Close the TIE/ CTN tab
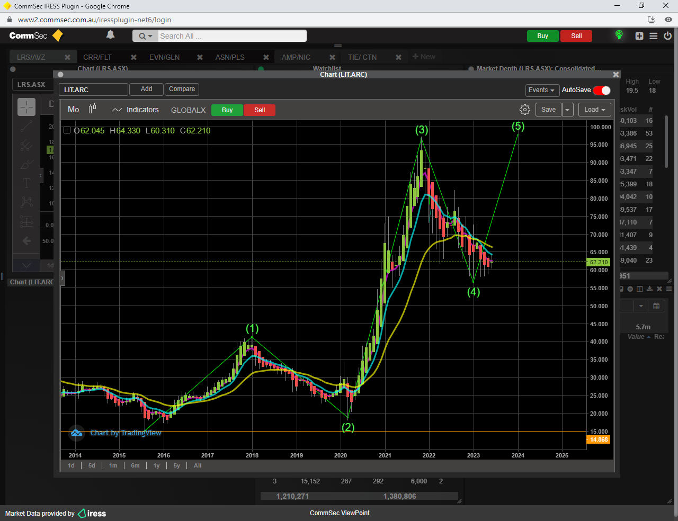The image size is (678, 521). click(x=398, y=57)
